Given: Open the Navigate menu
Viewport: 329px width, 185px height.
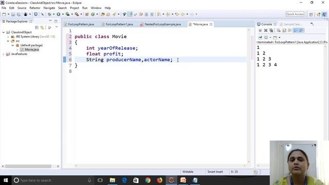Looking at the screenshot, I should pyautogui.click(x=49, y=8).
